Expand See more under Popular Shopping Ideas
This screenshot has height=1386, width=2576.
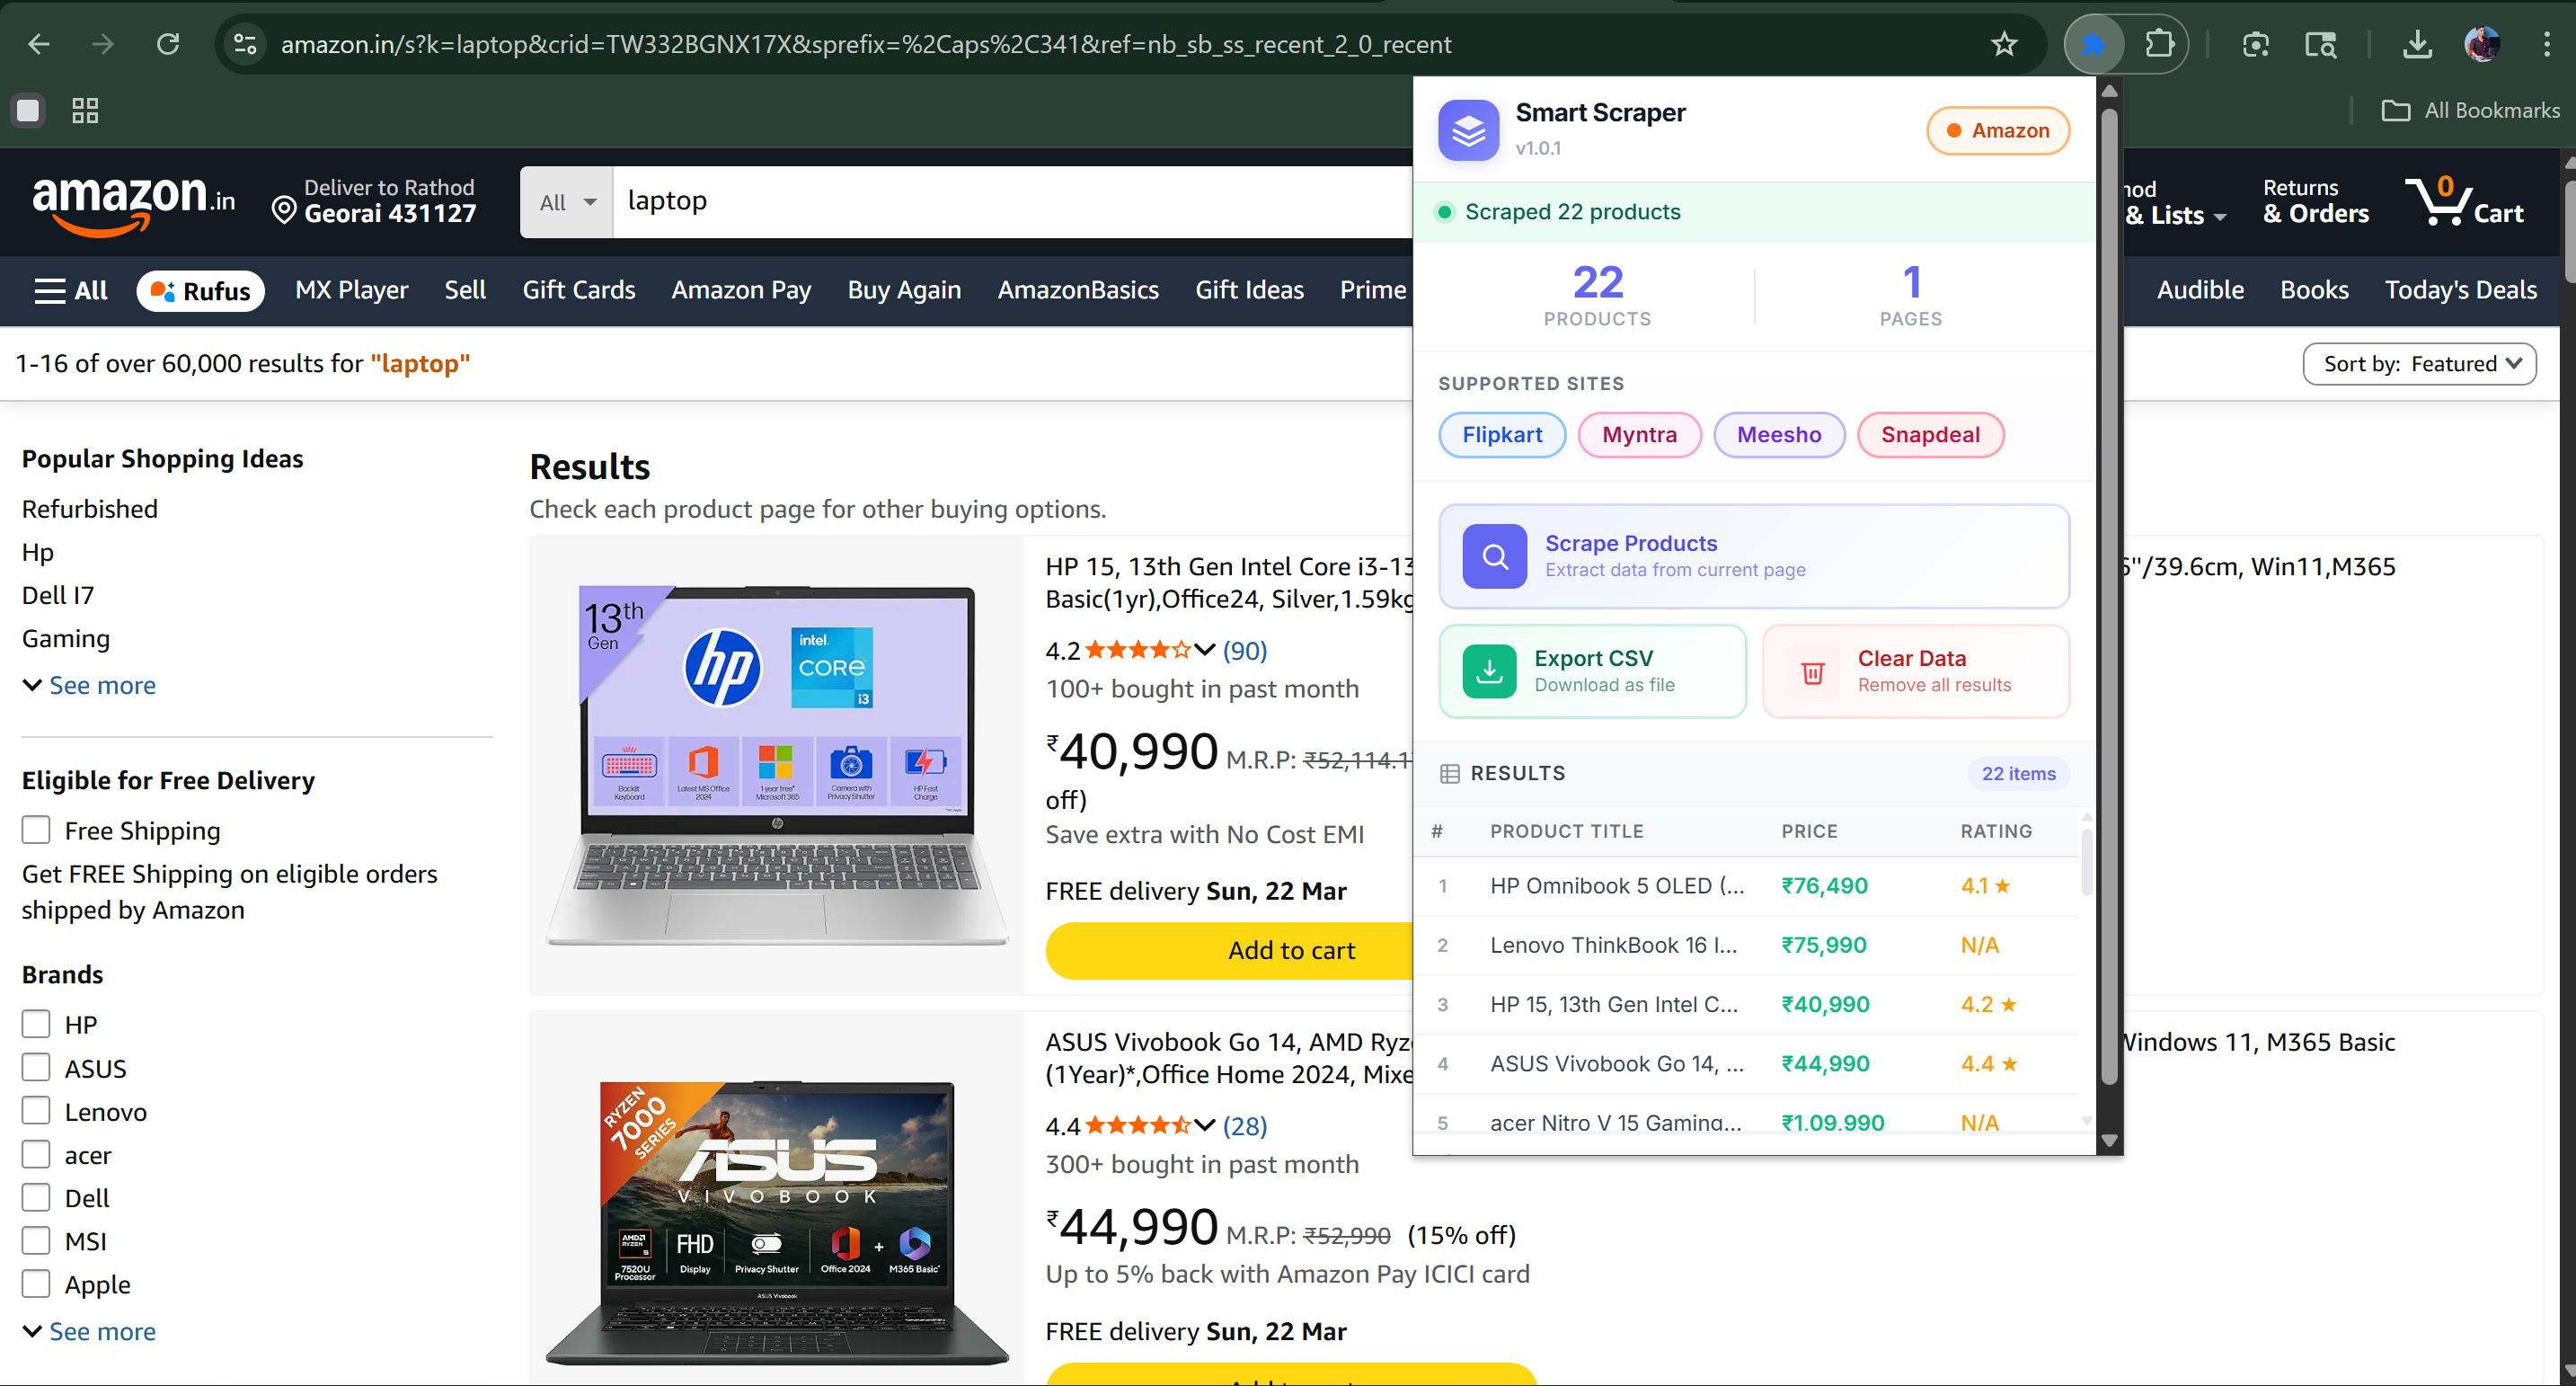pos(88,685)
